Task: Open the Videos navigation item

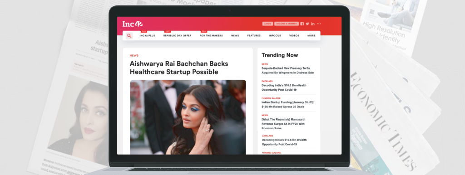Action: point(294,35)
